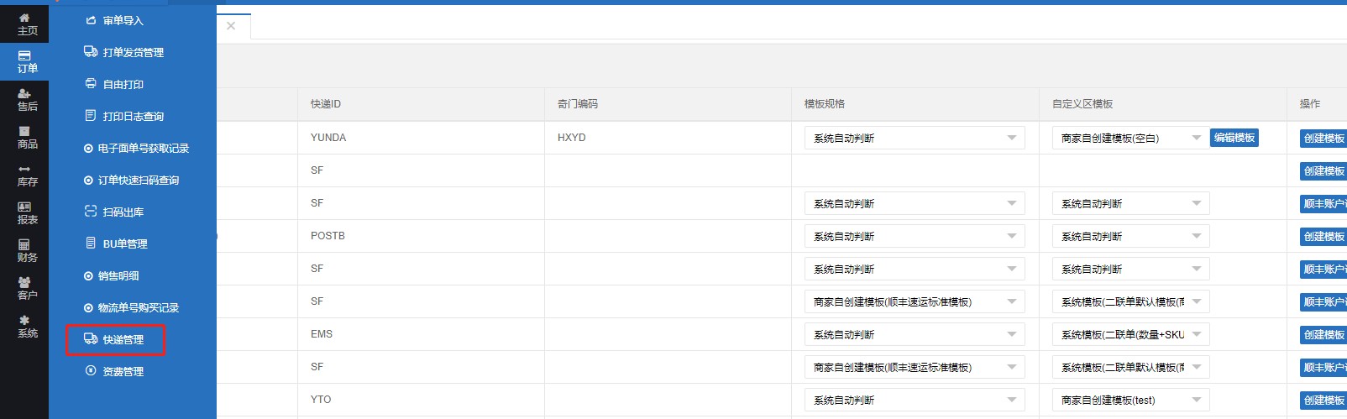Image resolution: width=1347 pixels, height=419 pixels.
Task: Expand 模板规格 dropdown in the YUNDA row
Action: [914, 138]
